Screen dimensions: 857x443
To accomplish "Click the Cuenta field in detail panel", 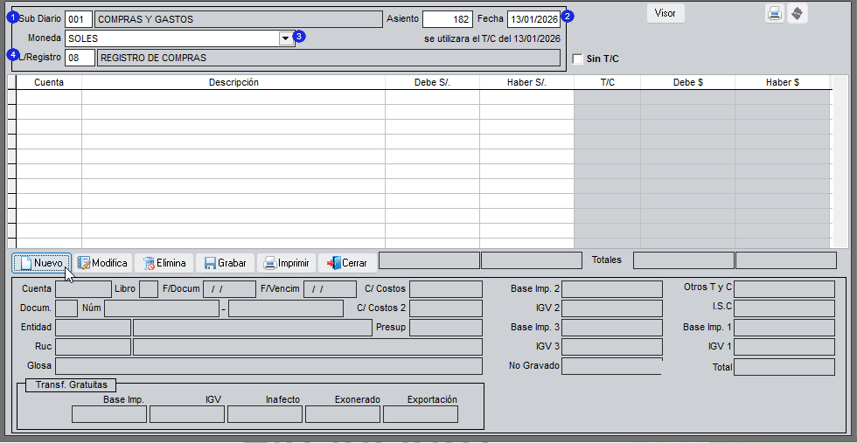I will point(84,289).
